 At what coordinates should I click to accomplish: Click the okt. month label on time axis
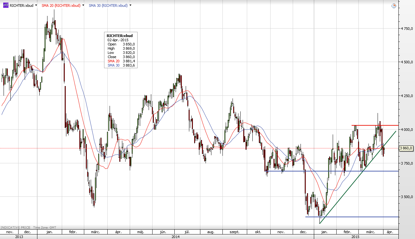258,232
